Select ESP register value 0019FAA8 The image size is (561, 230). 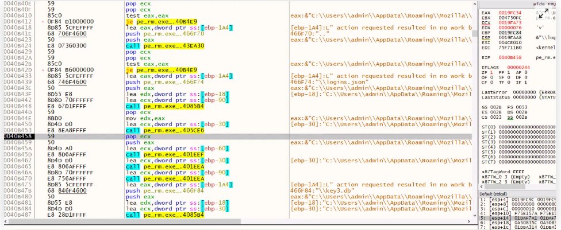click(510, 37)
